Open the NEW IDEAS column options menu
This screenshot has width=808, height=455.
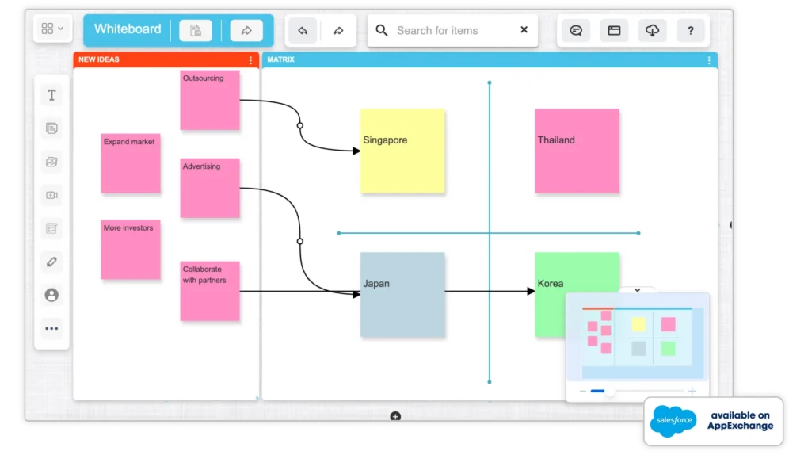pos(250,60)
